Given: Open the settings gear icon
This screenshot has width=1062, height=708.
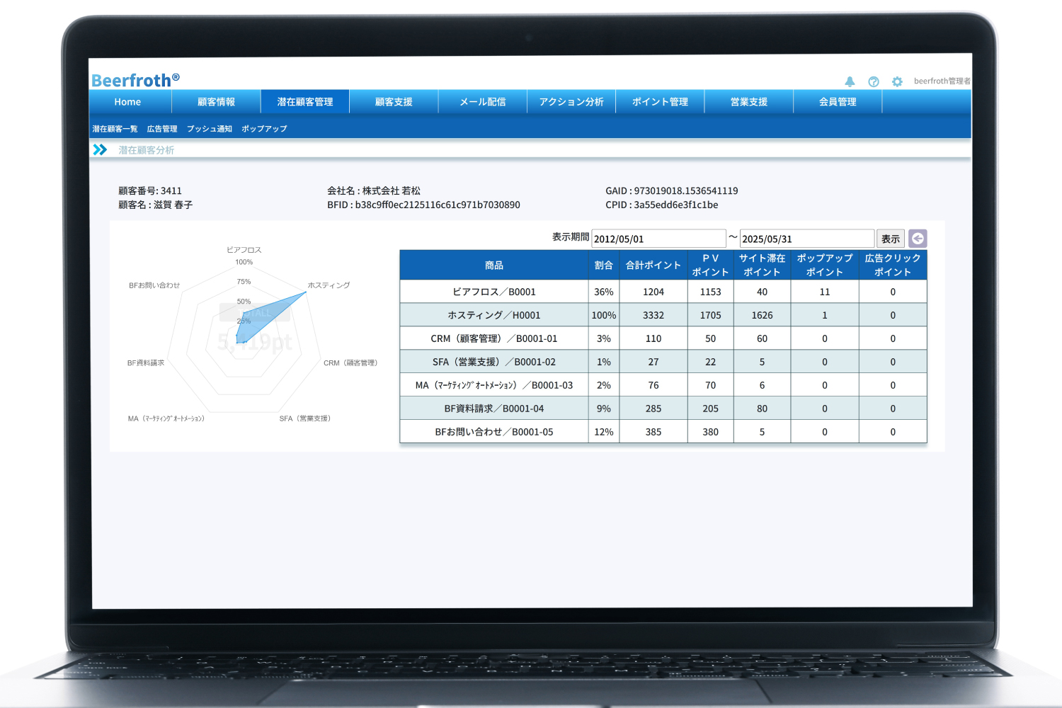Looking at the screenshot, I should pos(897,81).
